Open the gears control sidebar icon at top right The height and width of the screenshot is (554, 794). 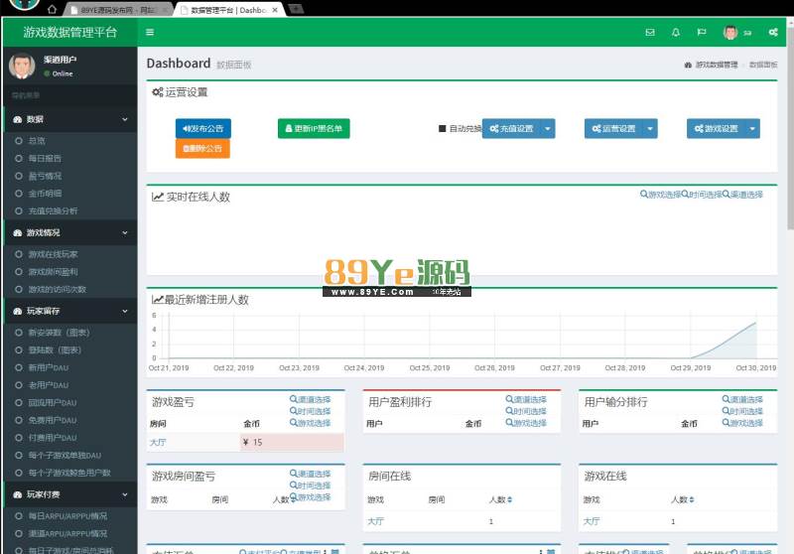tap(773, 33)
